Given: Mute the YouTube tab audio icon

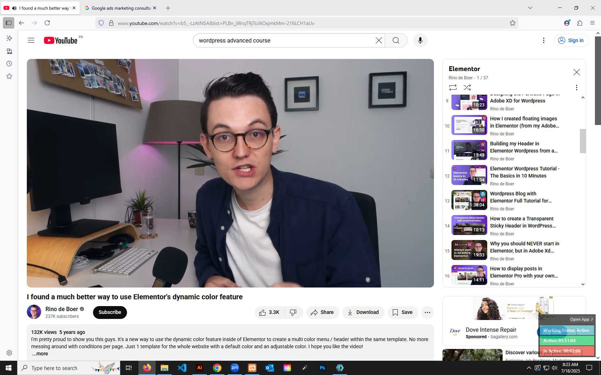Looking at the screenshot, I should pyautogui.click(x=14, y=8).
